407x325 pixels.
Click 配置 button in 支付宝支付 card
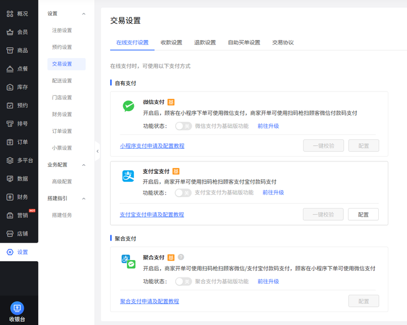pos(363,214)
